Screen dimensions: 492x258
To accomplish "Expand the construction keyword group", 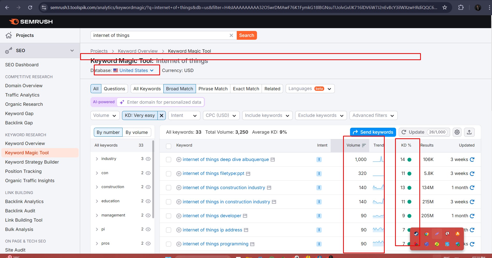I will click(97, 187).
